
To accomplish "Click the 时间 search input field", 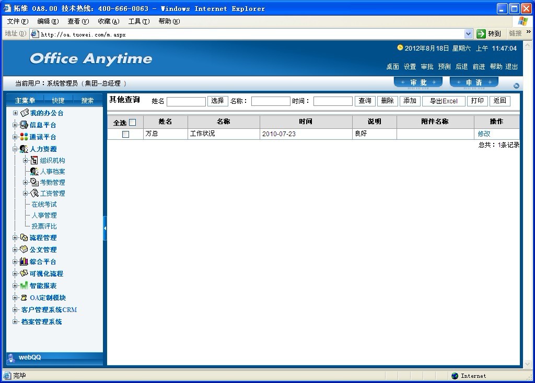I will (x=333, y=101).
